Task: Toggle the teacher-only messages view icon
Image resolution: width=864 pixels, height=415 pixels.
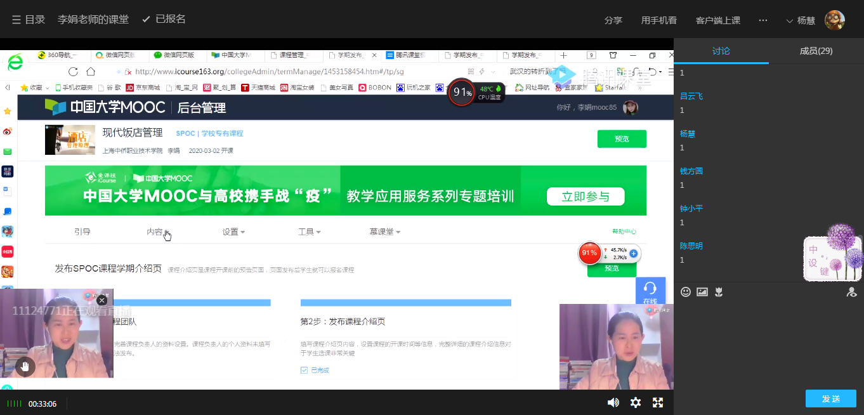Action: tap(852, 292)
